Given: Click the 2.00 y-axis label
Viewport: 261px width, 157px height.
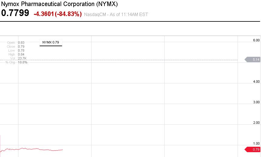Looking at the screenshot, I should point(256,123).
